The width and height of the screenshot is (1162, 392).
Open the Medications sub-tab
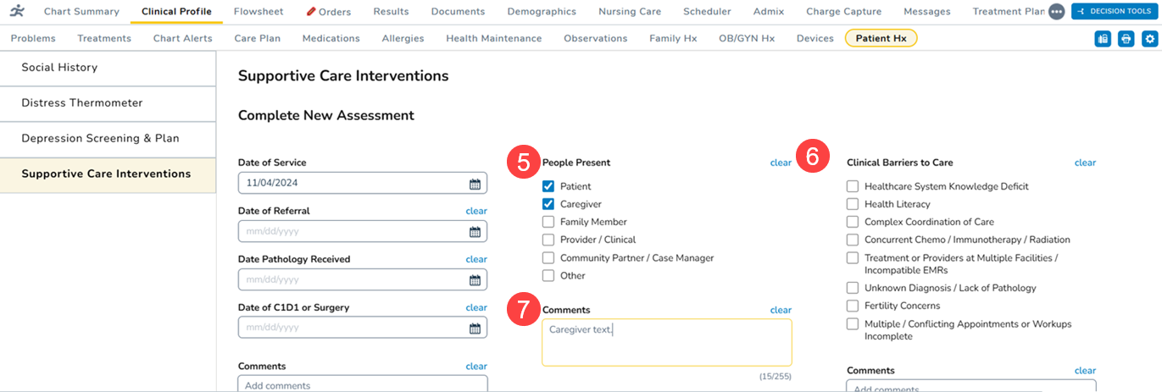331,39
